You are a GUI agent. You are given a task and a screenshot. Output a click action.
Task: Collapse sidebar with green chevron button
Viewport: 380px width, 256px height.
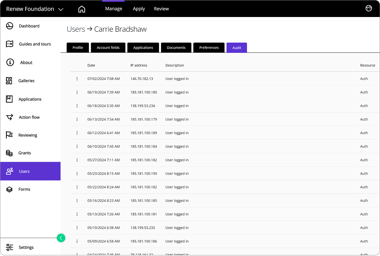(x=61, y=238)
